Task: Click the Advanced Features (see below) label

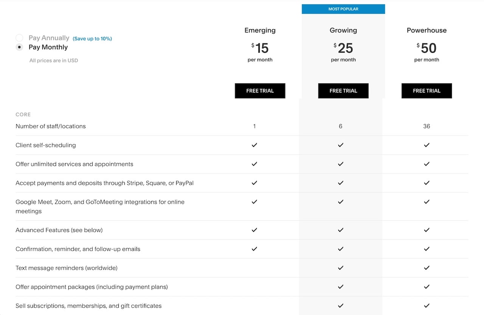Action: (x=59, y=230)
